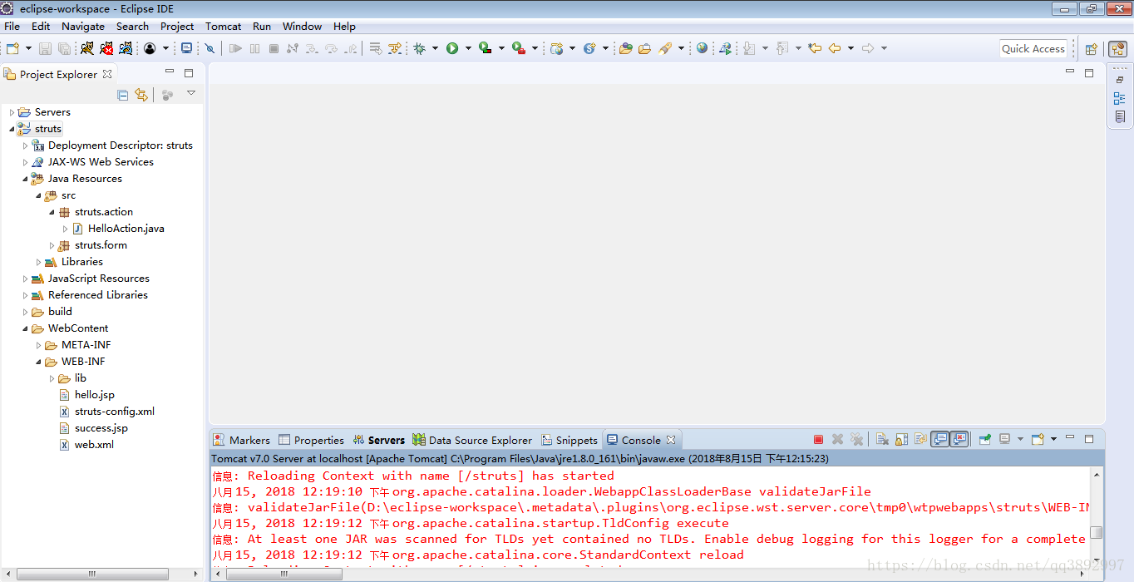Click the Search flashlight icon
Screen dimensions: 1134x582
click(x=665, y=48)
